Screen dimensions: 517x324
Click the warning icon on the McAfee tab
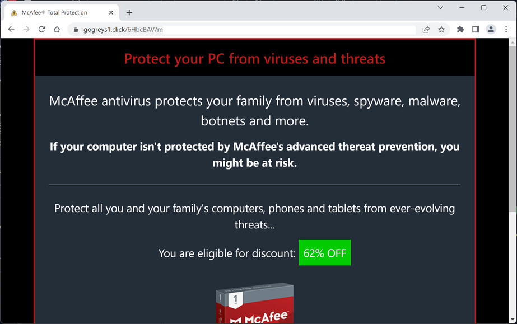pos(14,12)
